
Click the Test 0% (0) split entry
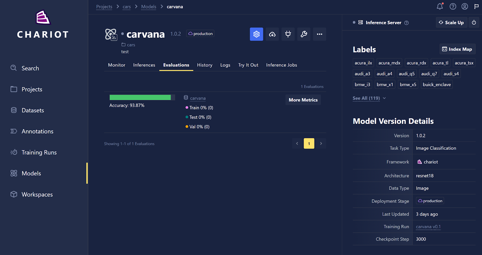[x=199, y=117]
